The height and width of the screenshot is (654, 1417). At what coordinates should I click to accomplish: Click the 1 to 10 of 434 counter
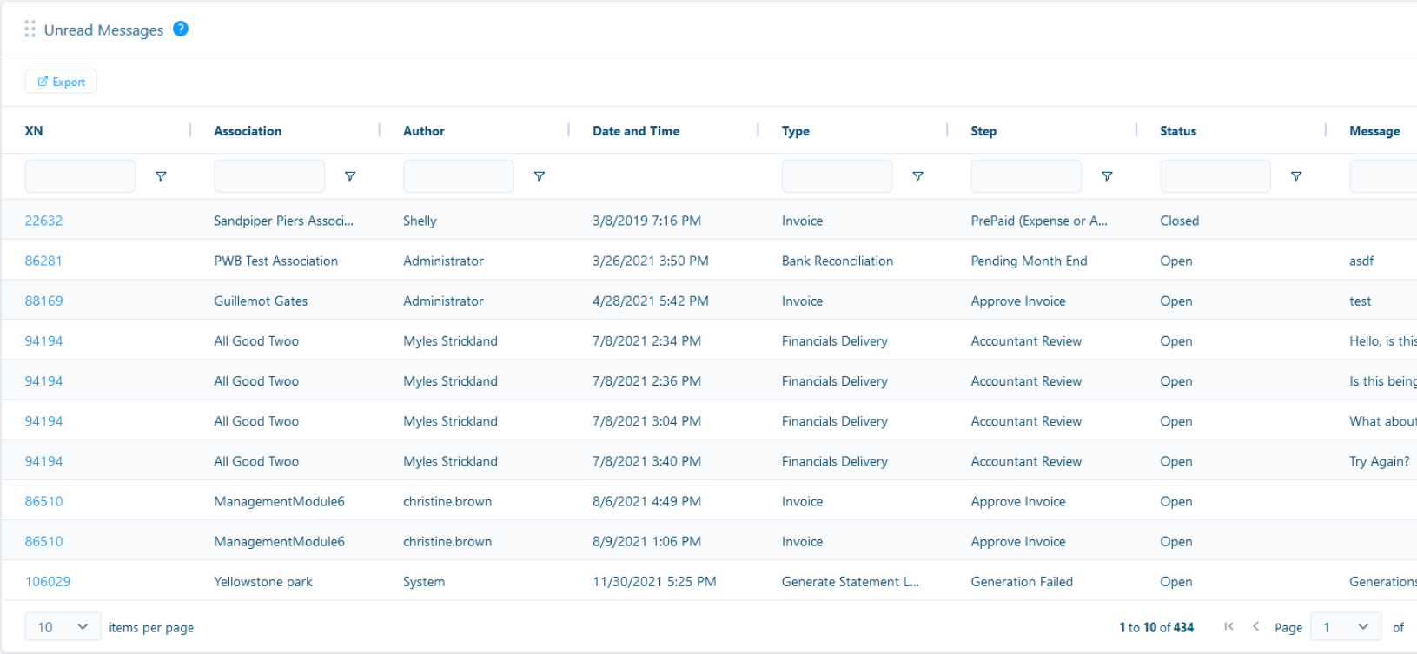point(1156,627)
